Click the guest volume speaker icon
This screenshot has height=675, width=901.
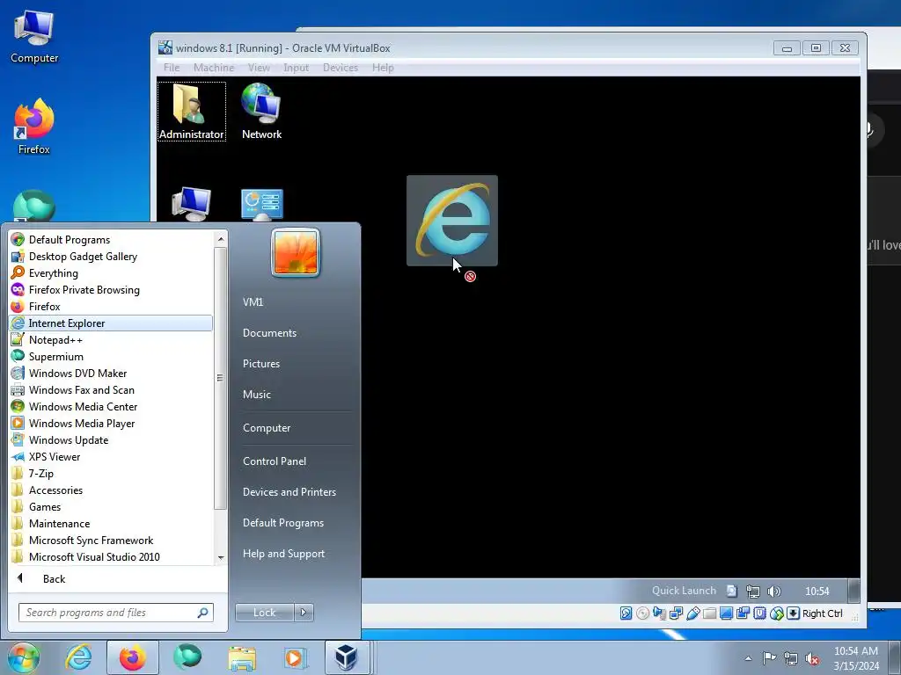pos(774,591)
